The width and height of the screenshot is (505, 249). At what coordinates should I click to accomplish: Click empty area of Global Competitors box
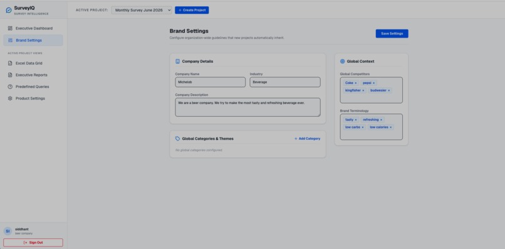pyautogui.click(x=372, y=98)
